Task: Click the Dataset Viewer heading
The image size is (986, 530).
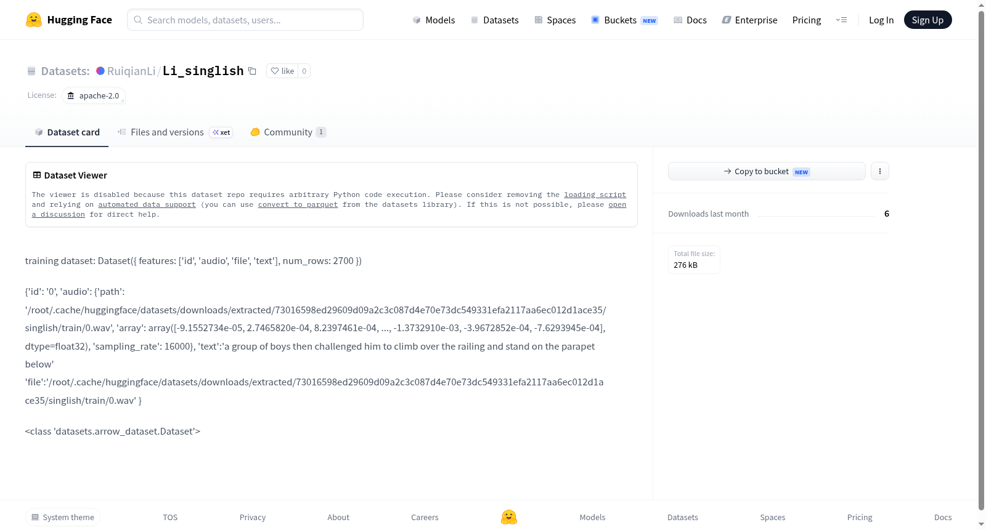Action: point(75,175)
